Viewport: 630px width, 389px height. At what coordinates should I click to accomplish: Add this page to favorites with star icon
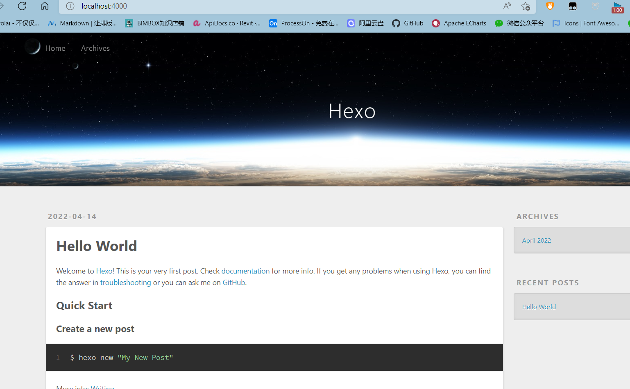click(526, 6)
